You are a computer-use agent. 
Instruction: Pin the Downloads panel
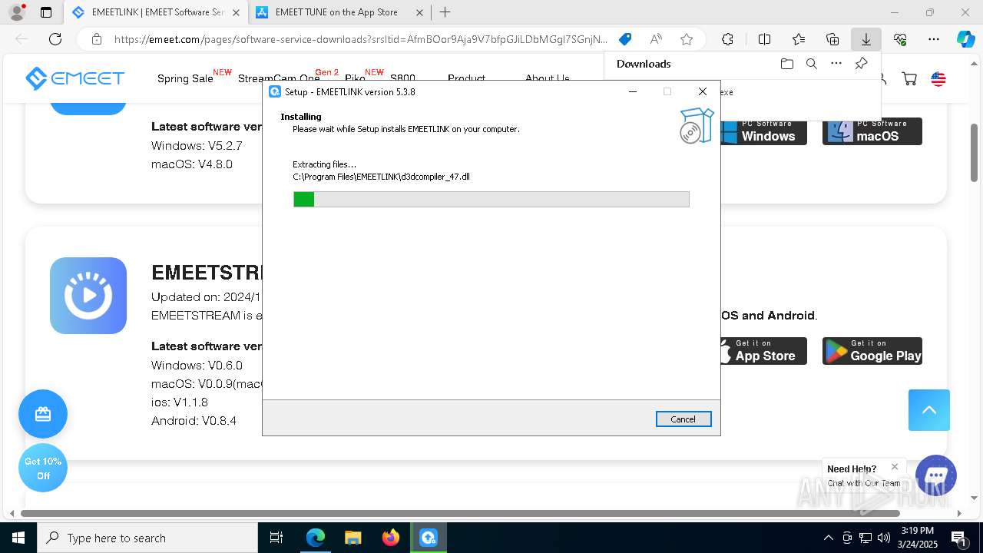(x=861, y=64)
